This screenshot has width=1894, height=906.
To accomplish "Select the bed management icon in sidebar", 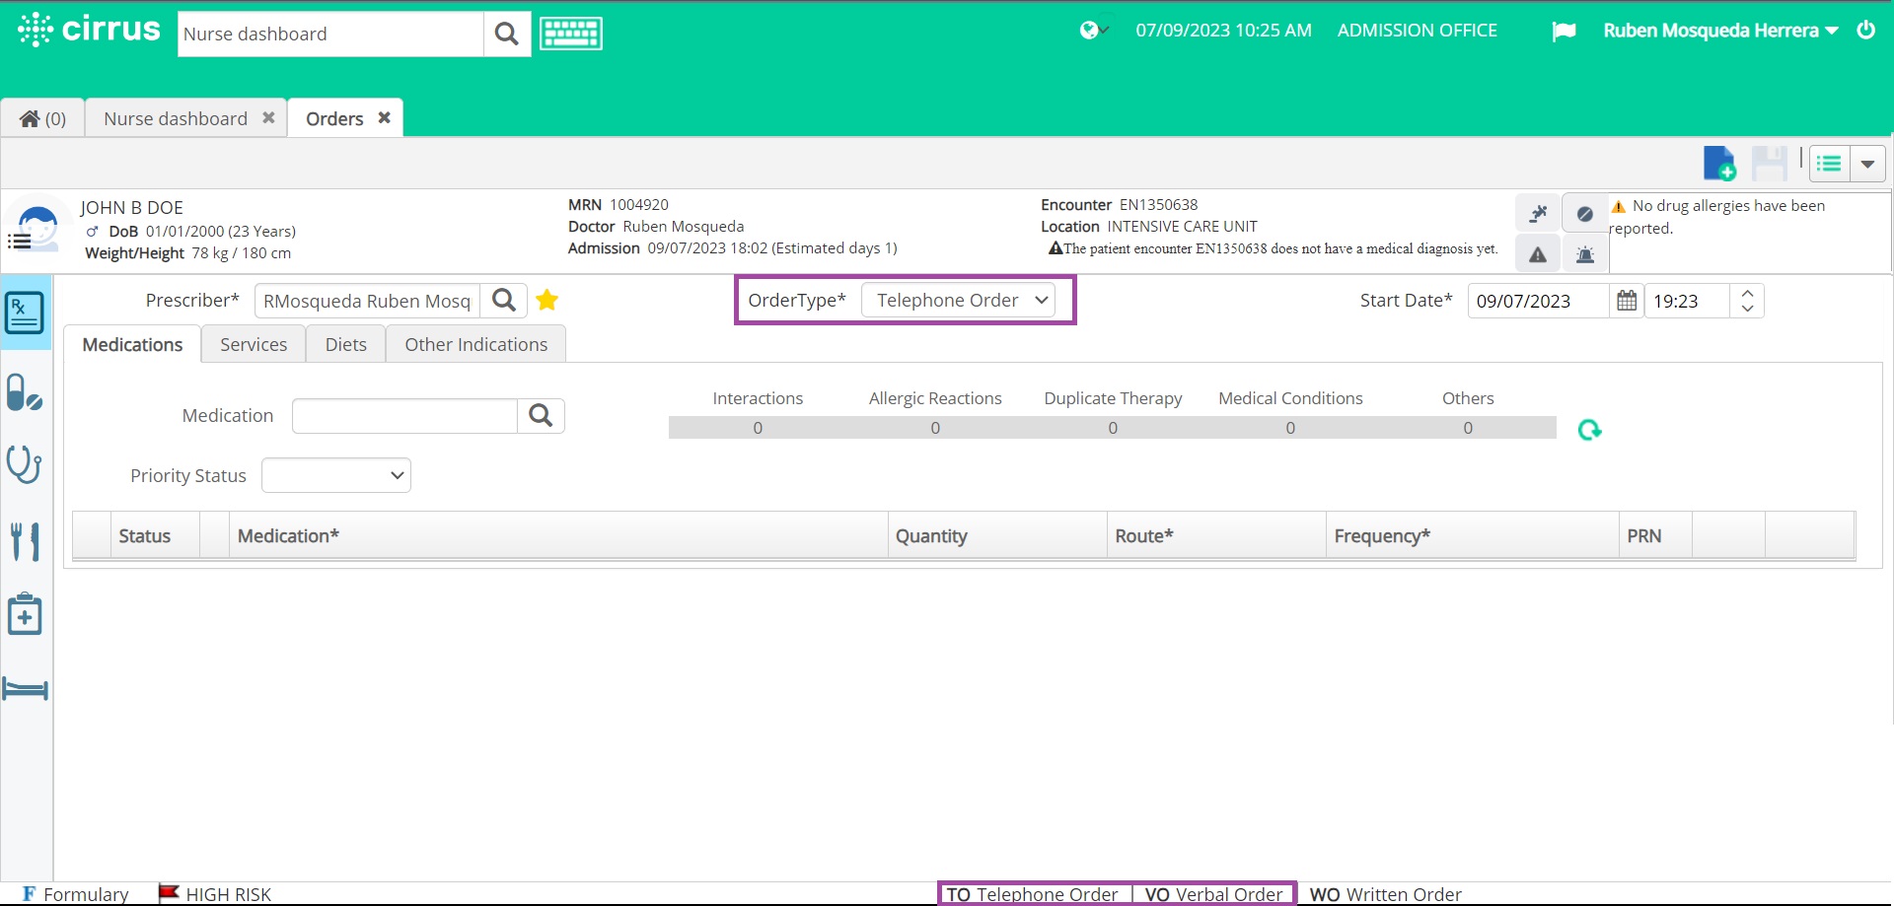I will click(x=25, y=689).
